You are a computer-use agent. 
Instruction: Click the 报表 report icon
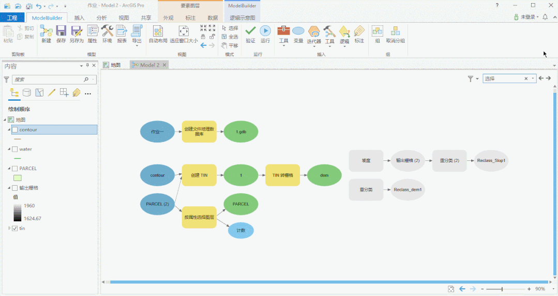point(122,31)
